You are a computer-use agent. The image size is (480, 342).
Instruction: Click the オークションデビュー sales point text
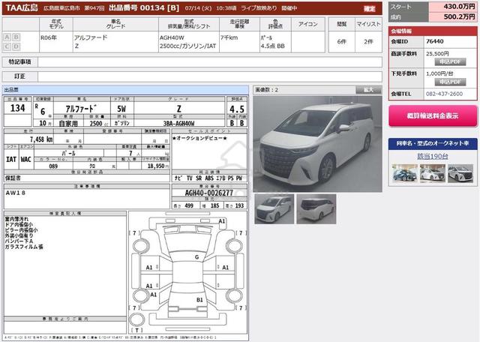coord(199,138)
